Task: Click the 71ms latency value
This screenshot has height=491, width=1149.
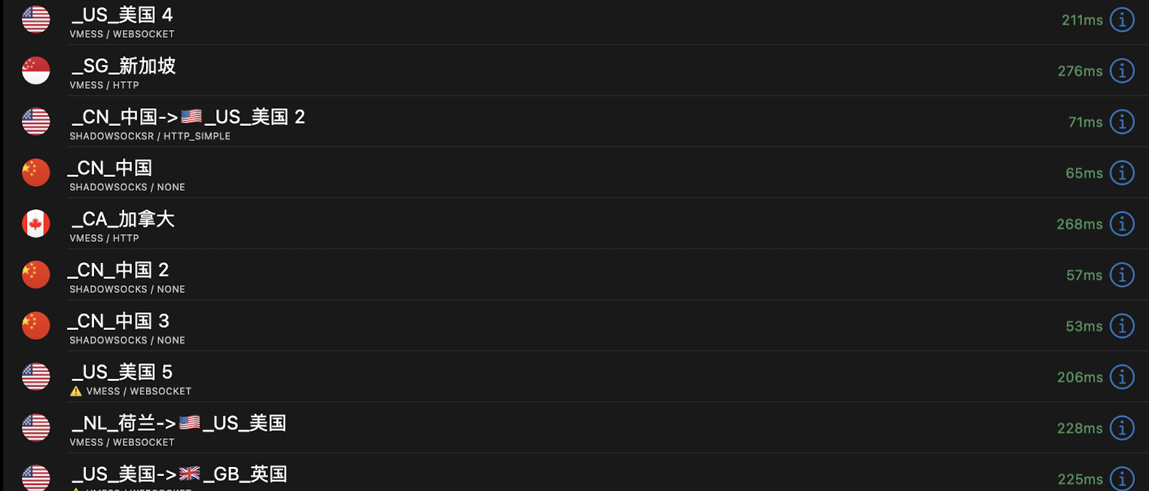Action: 1085,122
